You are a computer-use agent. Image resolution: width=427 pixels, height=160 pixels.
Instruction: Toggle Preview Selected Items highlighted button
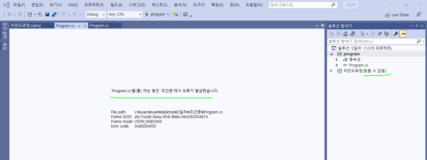tap(403, 34)
